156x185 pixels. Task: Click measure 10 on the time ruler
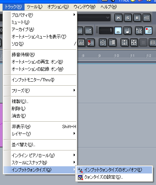[x=116, y=56]
